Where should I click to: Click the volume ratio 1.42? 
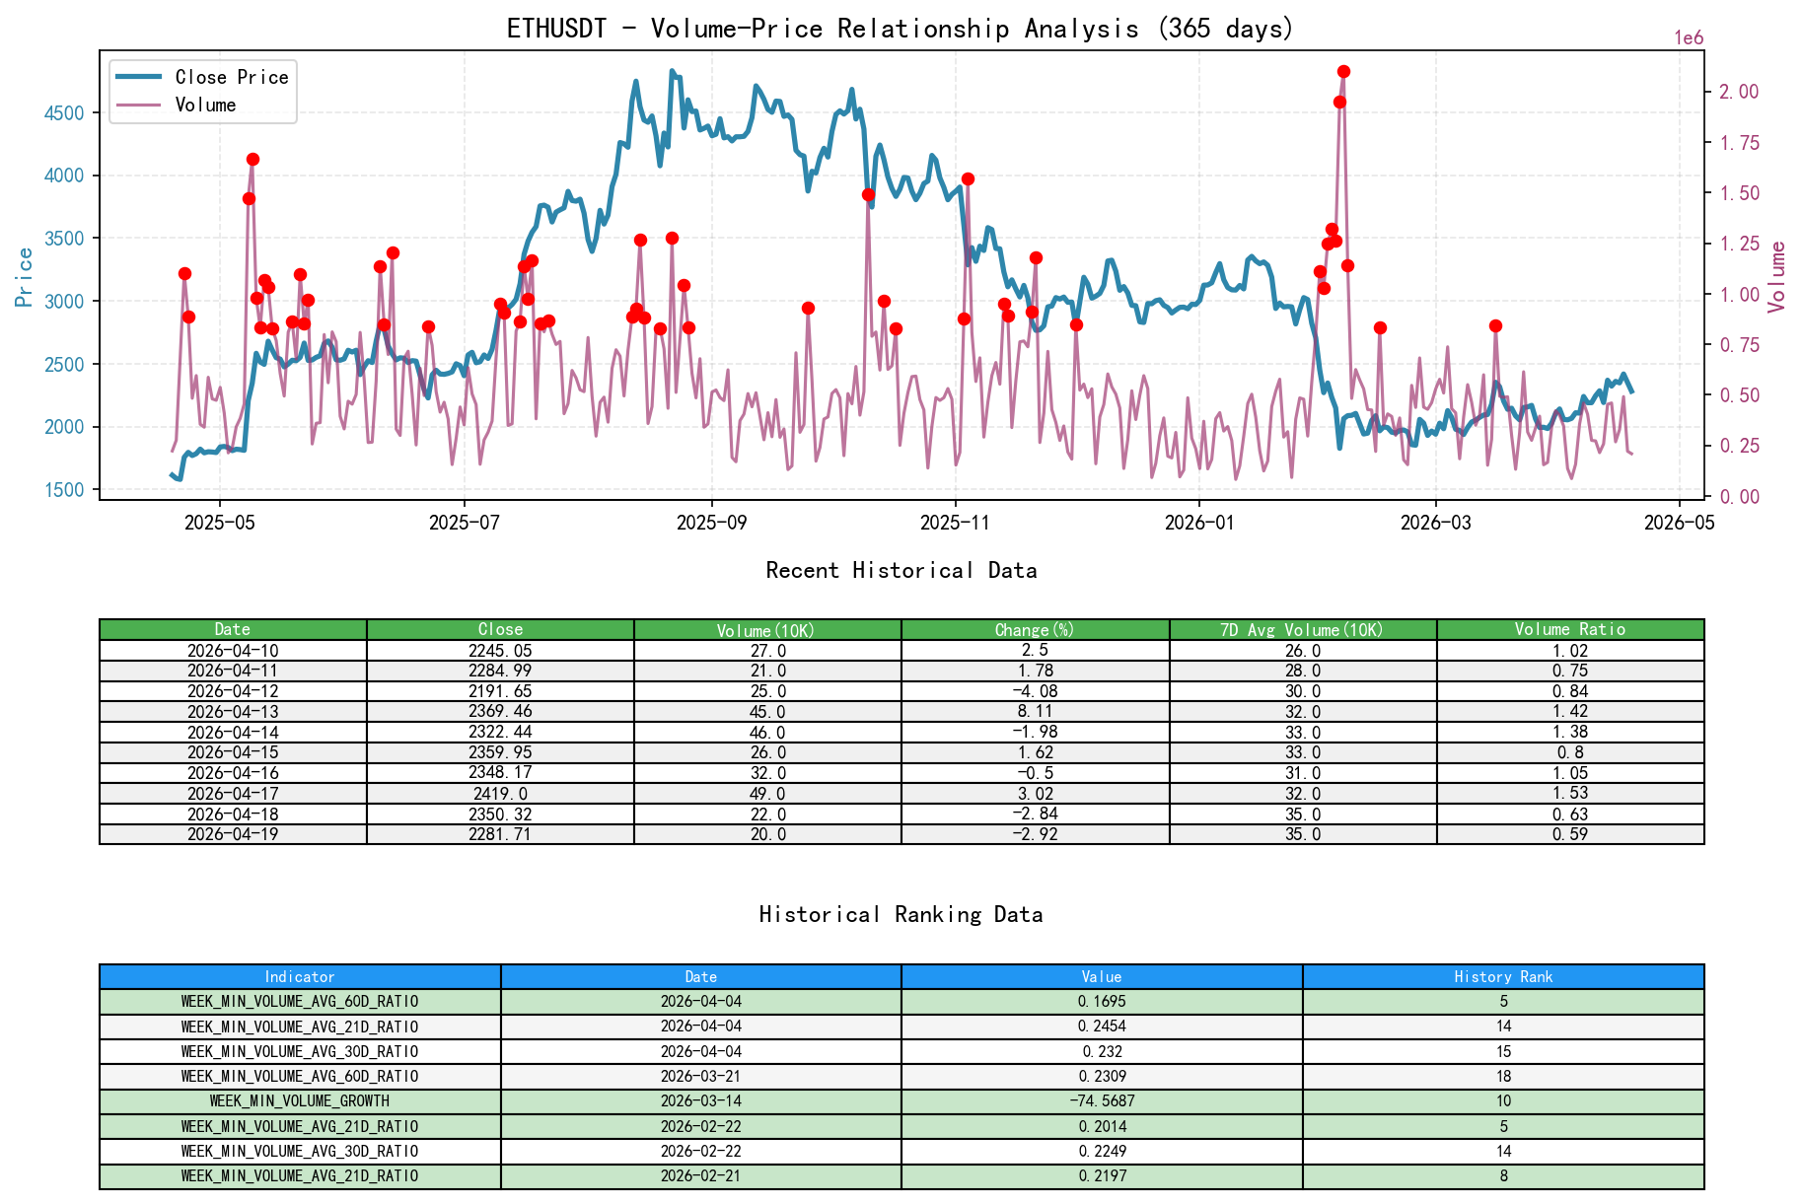coord(1570,711)
